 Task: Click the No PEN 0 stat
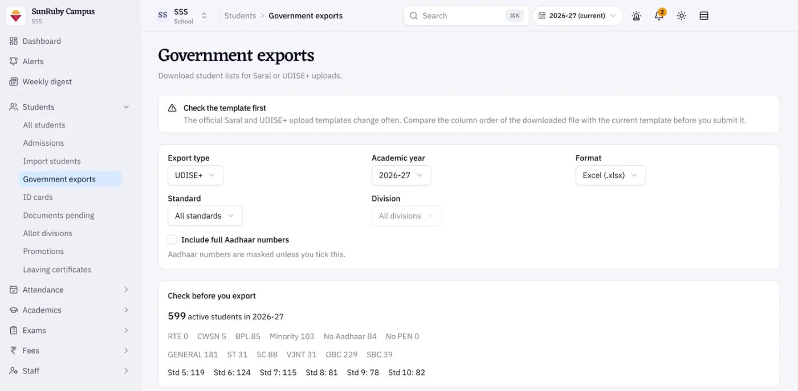[402, 336]
